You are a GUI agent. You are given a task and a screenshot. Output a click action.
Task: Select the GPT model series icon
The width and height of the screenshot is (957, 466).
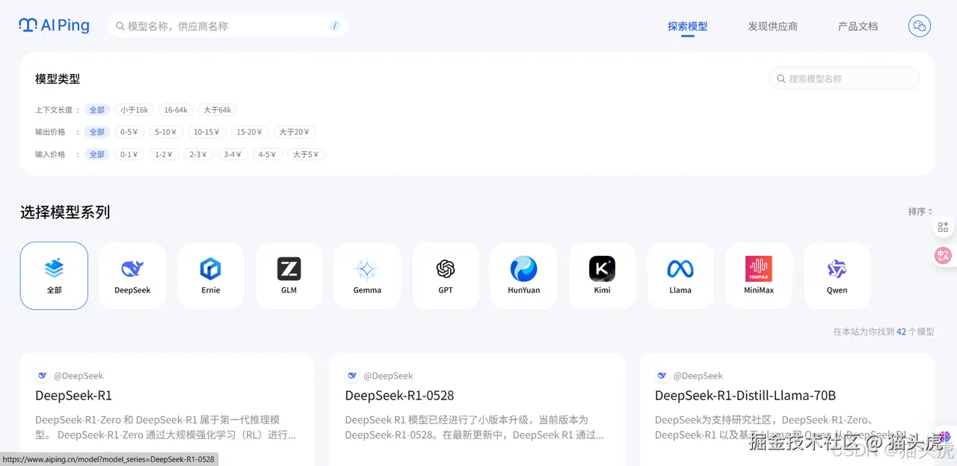[445, 275]
